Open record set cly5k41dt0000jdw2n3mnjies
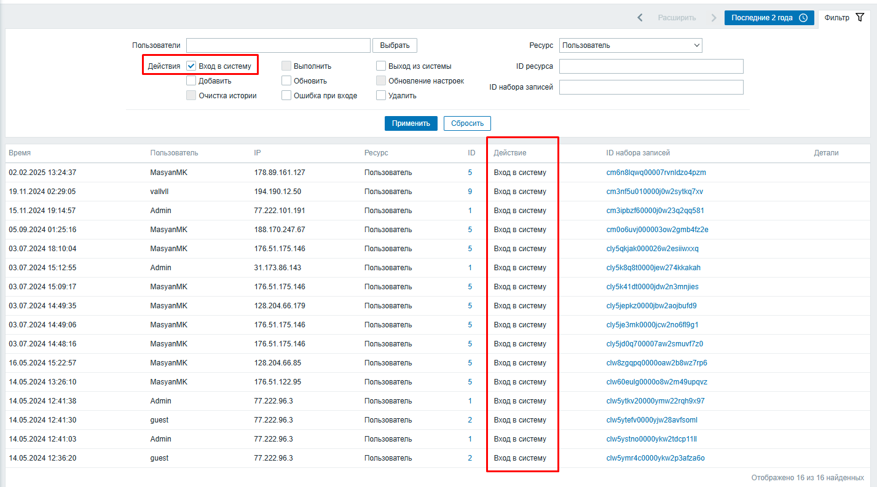Viewport: 877px width, 487px height. click(652, 287)
